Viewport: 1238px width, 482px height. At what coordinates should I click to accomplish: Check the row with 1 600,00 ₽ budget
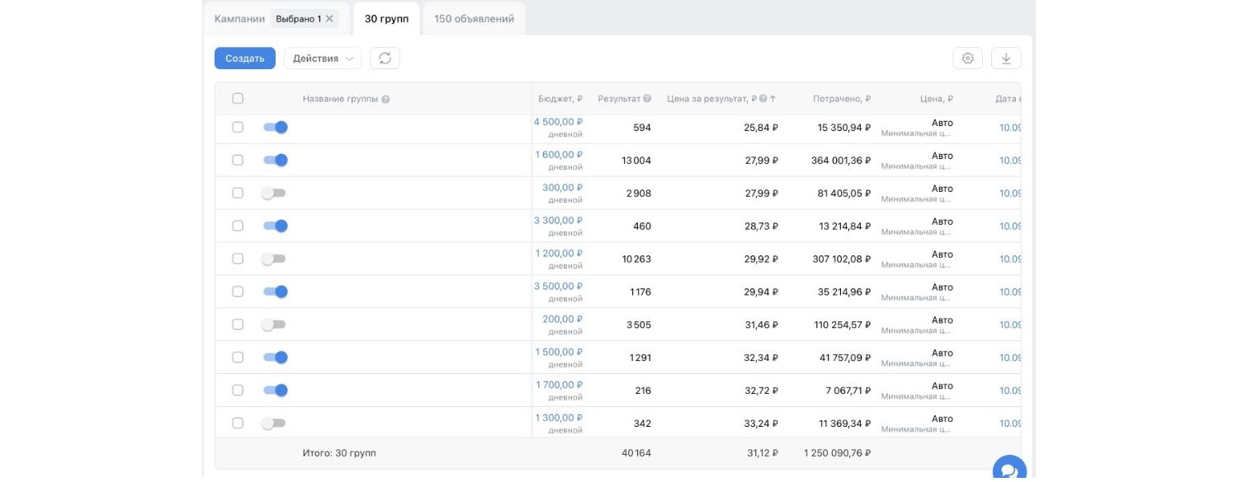238,160
